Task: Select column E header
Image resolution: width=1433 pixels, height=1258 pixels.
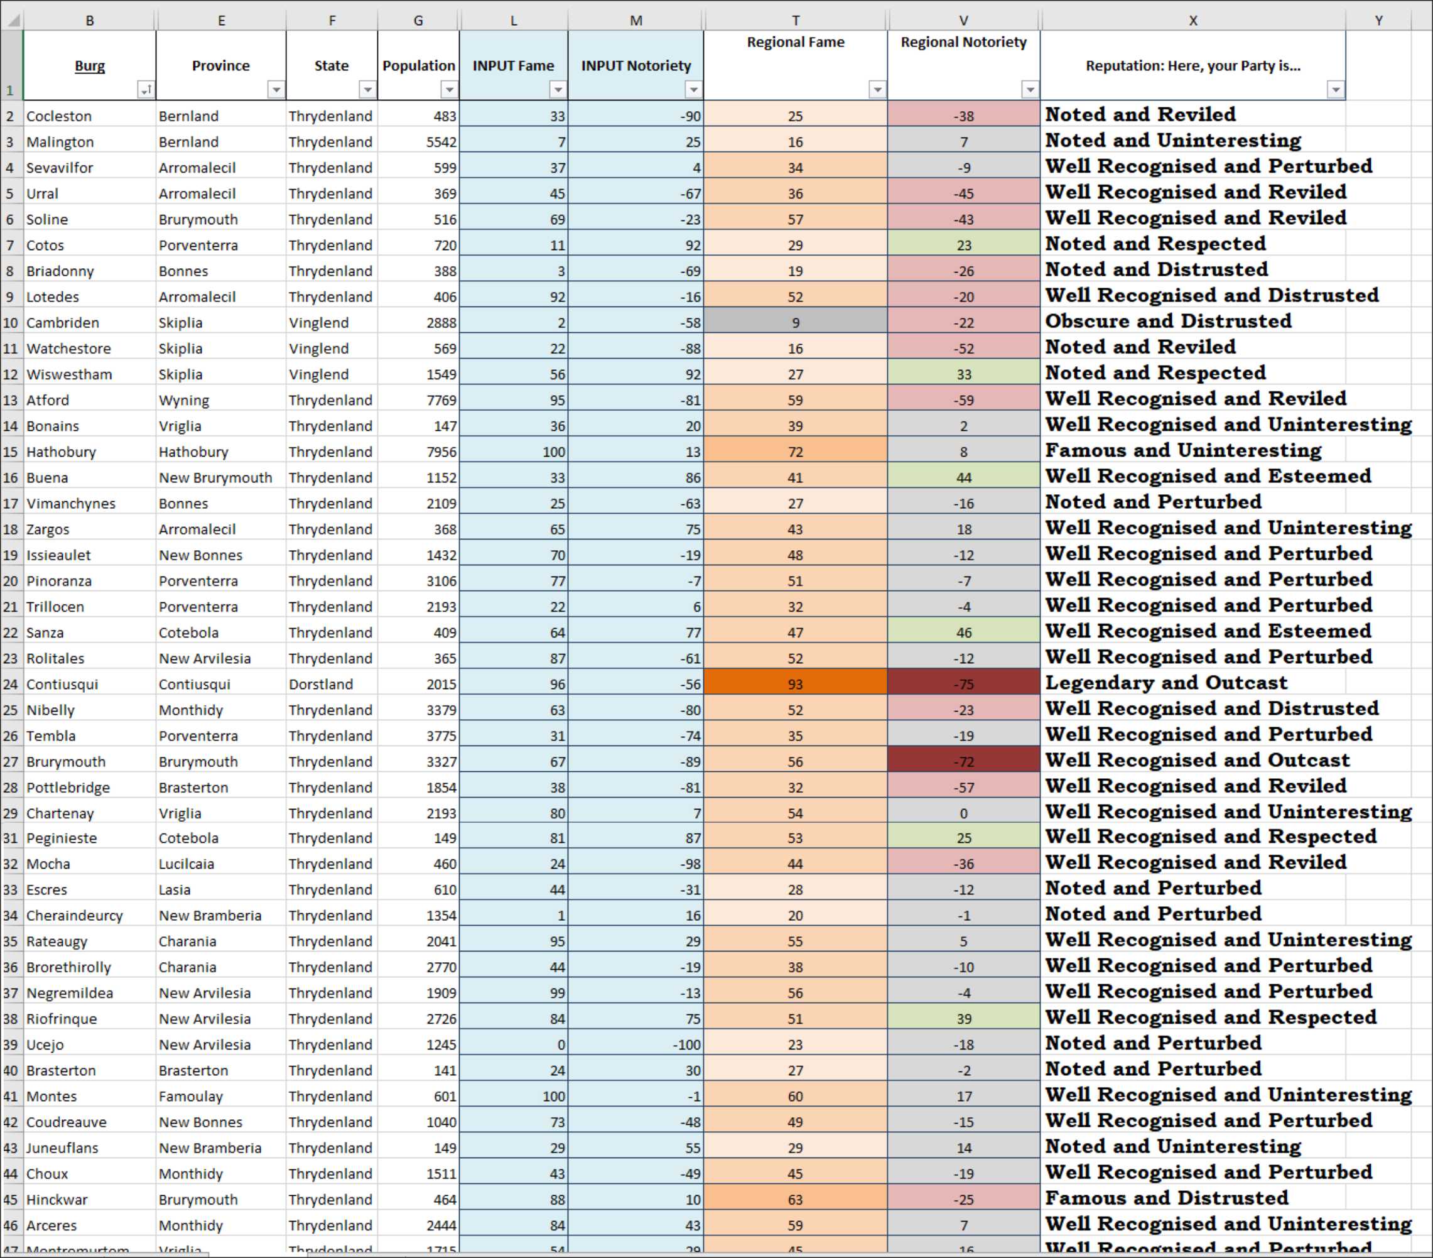Action: [221, 20]
